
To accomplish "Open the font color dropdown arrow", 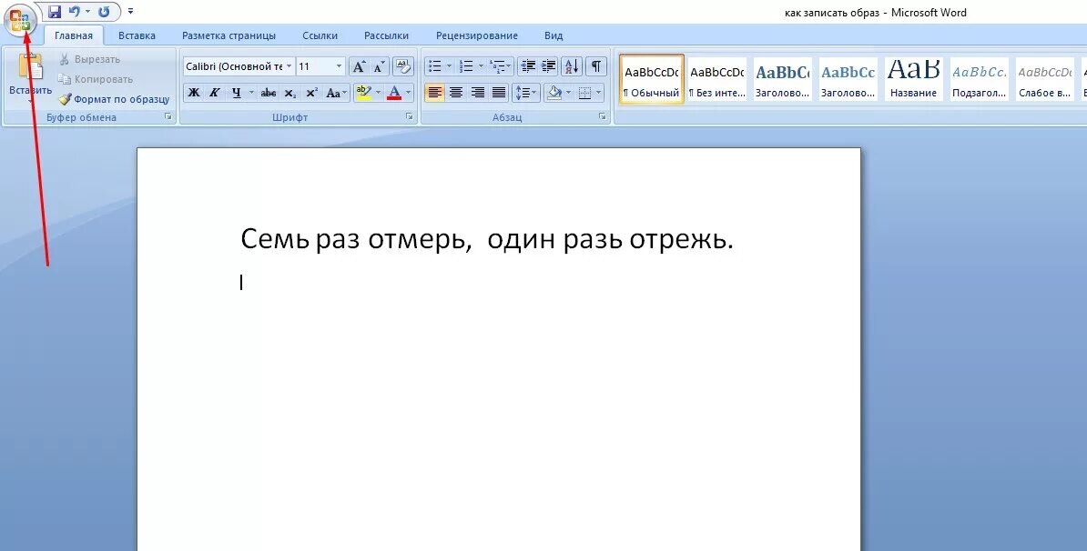I will pos(407,92).
